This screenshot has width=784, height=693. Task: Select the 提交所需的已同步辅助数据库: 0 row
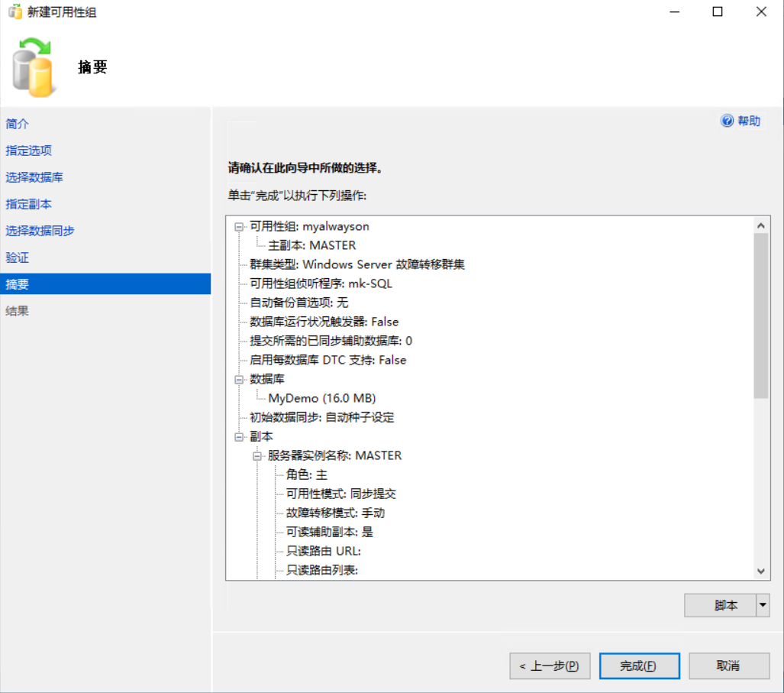331,342
